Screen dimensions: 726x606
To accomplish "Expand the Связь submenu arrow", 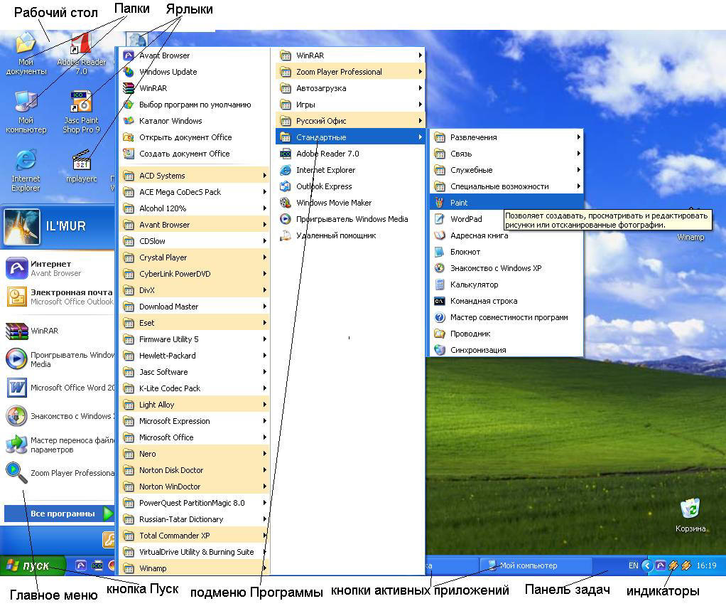I will point(578,154).
